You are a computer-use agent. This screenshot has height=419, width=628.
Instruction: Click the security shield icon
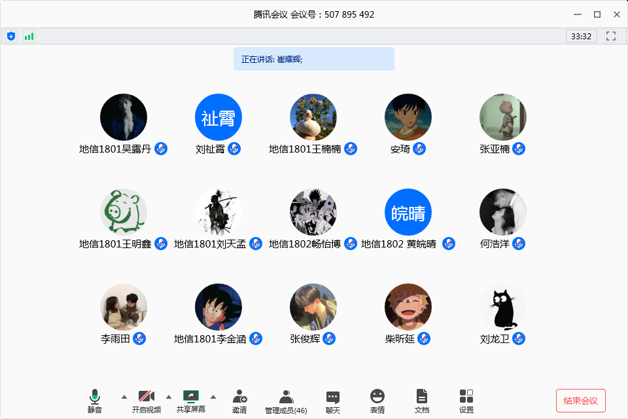(11, 36)
